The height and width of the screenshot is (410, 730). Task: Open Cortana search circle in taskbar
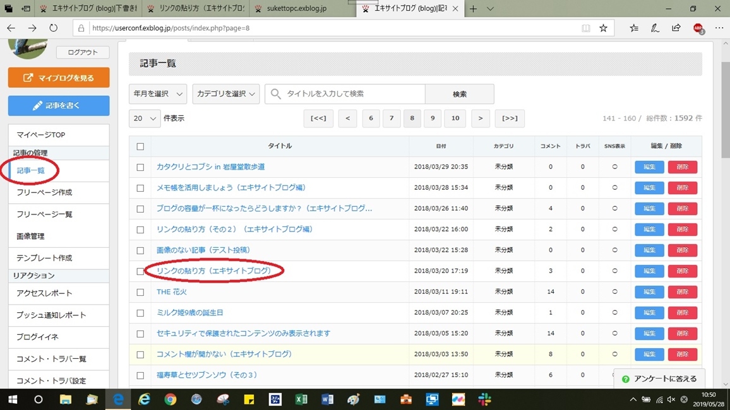coord(39,399)
